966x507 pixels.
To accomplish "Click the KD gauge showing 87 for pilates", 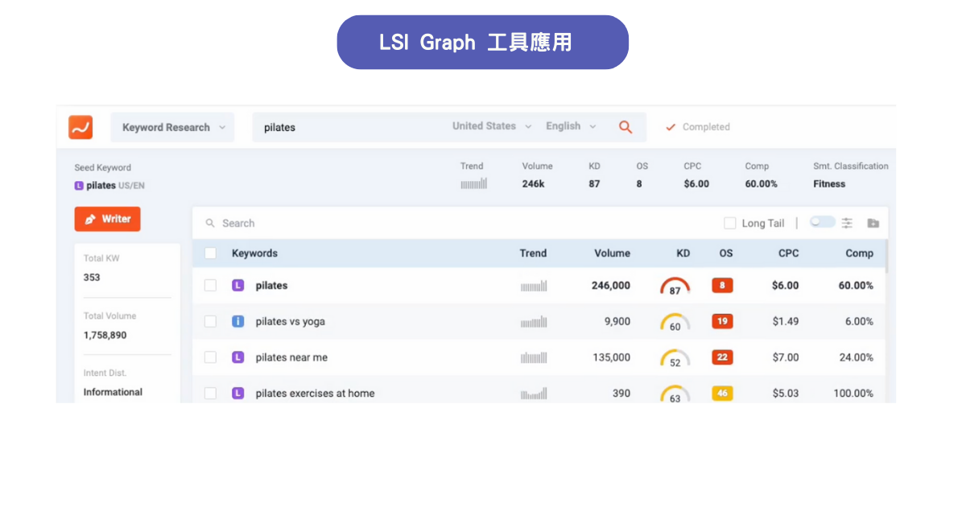I will [675, 286].
